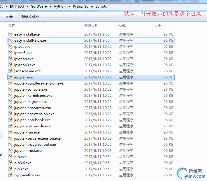This screenshot has width=207, height=181.
Task: Click the jupyter-trust.exe file icon
Action: 11,150
